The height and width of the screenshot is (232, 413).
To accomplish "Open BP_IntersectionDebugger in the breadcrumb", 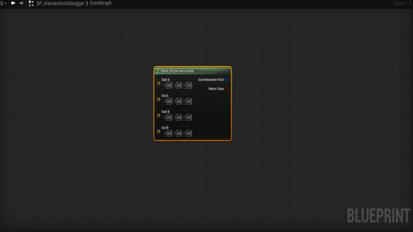I will 60,3.
